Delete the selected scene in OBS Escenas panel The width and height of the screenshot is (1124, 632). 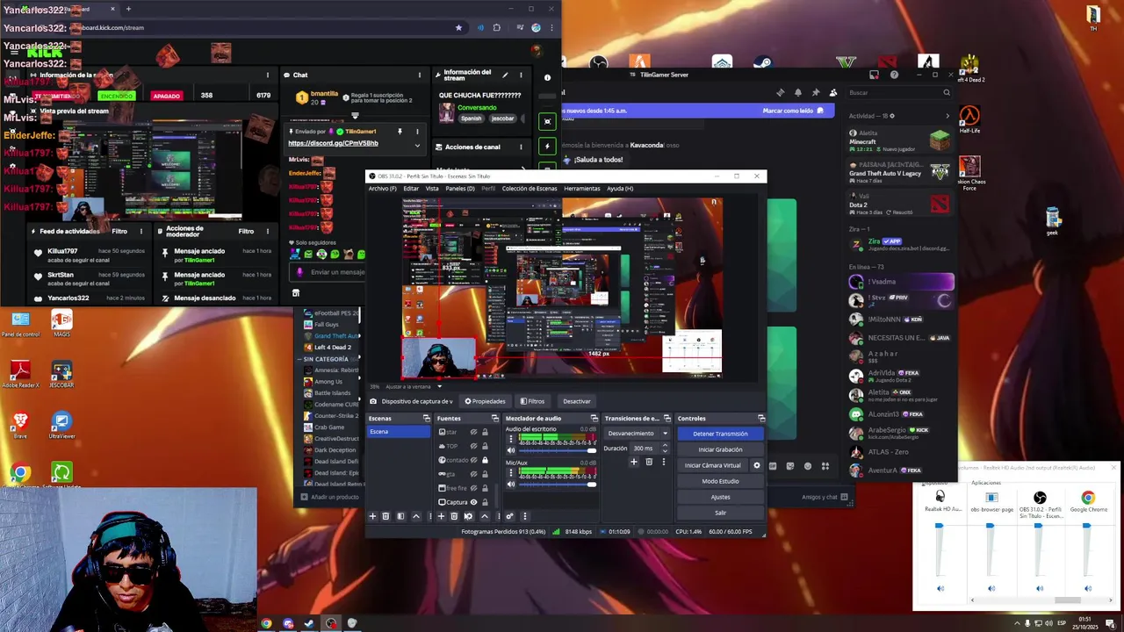(x=385, y=516)
